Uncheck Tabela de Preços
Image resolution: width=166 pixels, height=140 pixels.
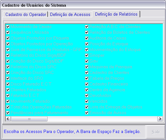point(87,78)
